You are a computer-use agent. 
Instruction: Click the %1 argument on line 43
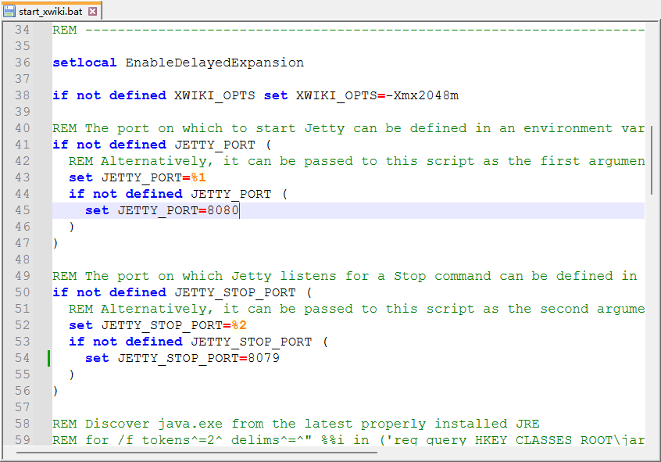(x=199, y=177)
